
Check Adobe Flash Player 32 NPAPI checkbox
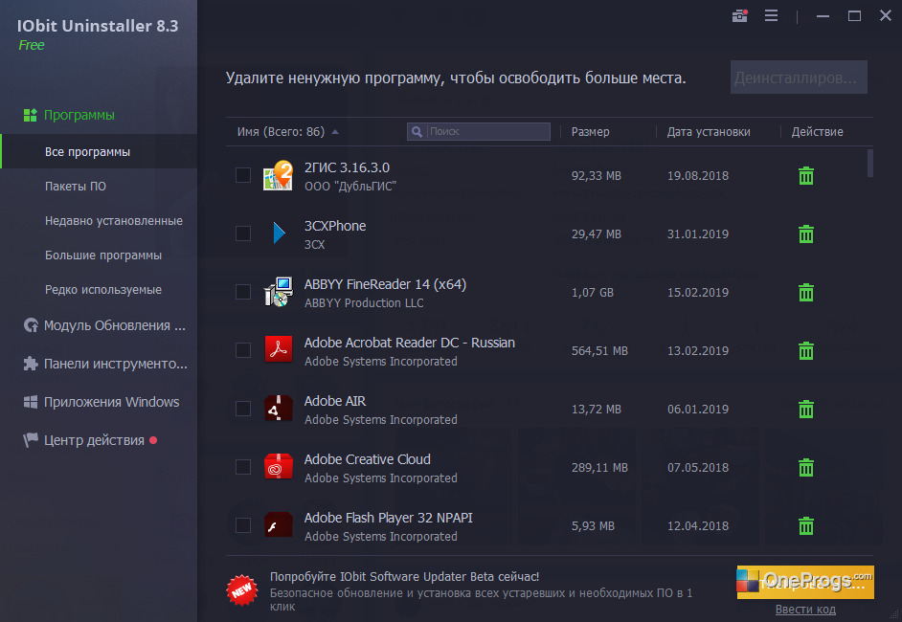(x=243, y=525)
